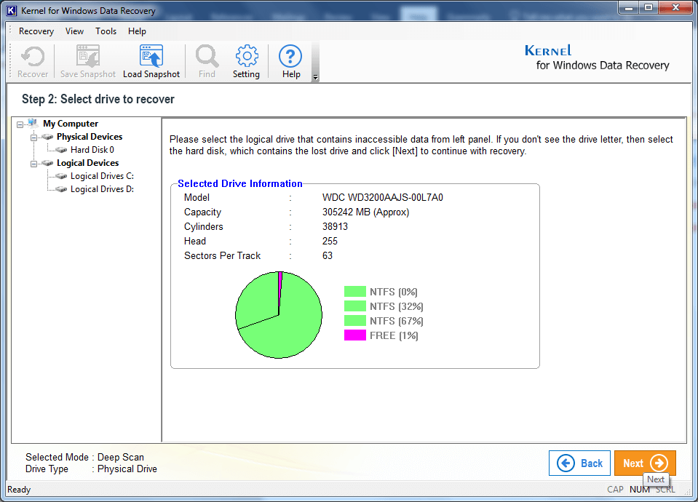Click the magenta free slice of pie chart
Viewport: 698px width, 502px height.
pos(280,290)
